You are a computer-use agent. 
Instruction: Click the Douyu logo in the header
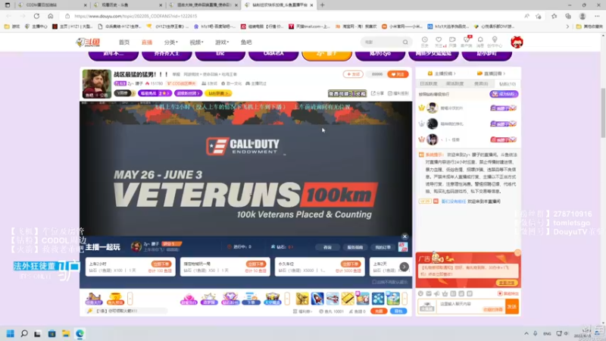click(88, 42)
